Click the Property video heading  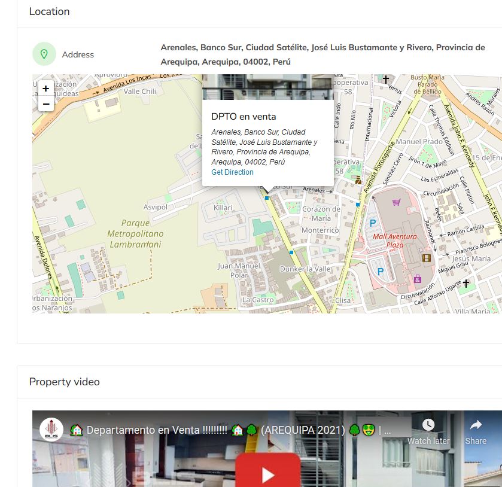click(65, 382)
